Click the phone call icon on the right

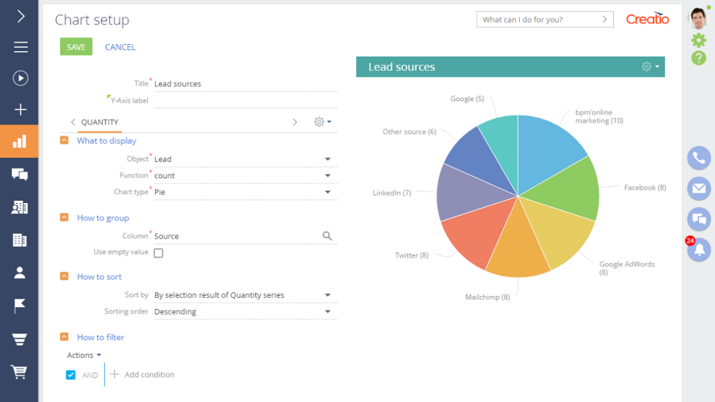pyautogui.click(x=698, y=158)
